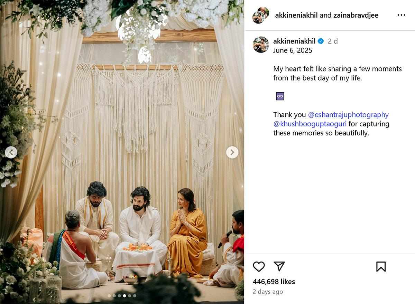Open akkineniakhil avatar beside caption
415x304 pixels.
[261, 45]
